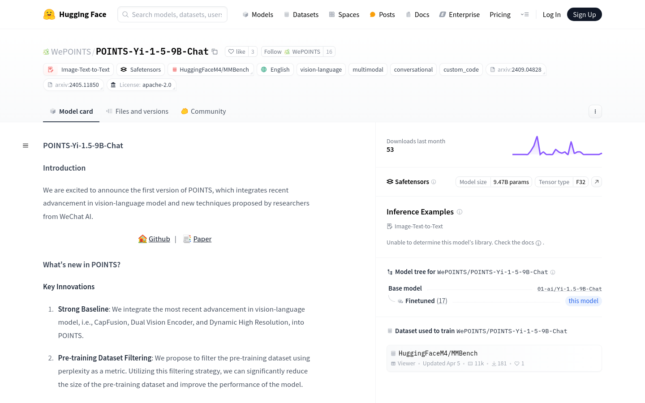
Task: Click the custom_code tag
Action: click(461, 70)
